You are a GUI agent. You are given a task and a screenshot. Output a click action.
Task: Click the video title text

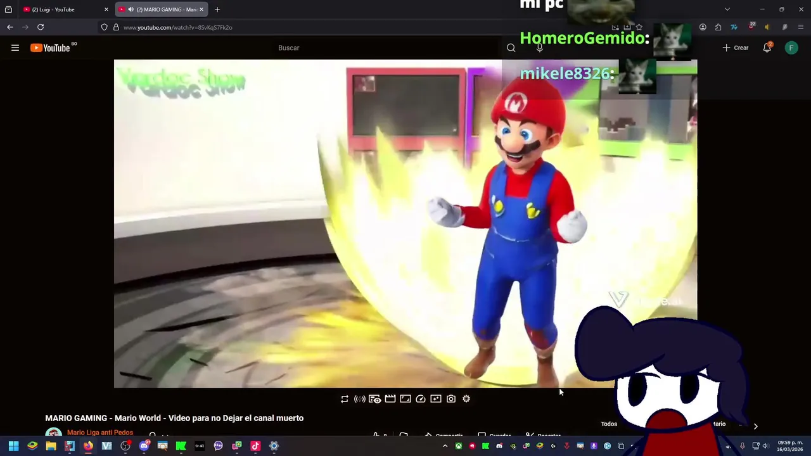pos(174,418)
